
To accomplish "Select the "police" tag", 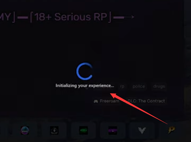I will (139, 86).
